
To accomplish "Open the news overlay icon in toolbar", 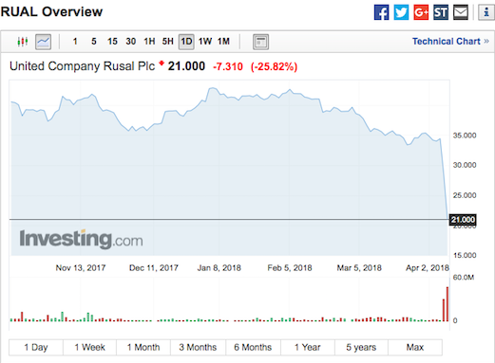I will pos(260,42).
